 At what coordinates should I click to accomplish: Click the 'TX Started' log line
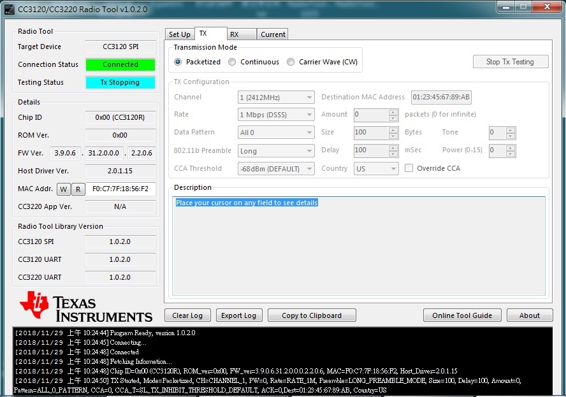tap(267, 385)
